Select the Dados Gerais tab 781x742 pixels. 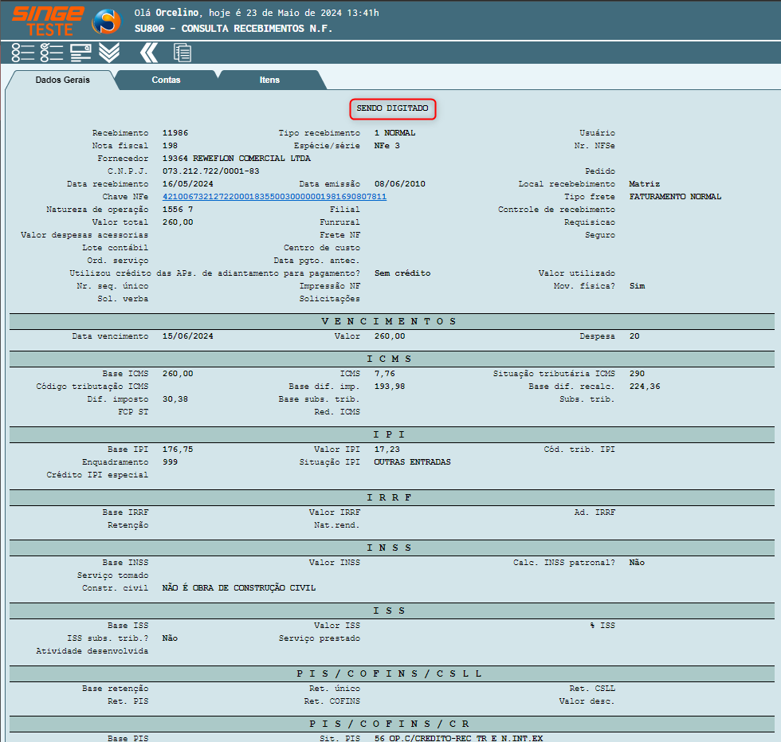[62, 80]
